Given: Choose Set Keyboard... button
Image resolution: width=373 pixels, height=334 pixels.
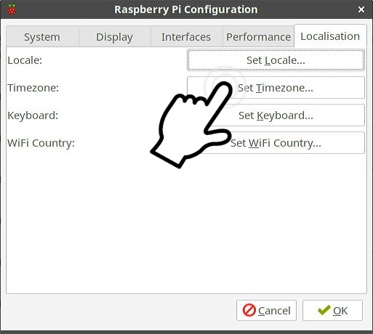Looking at the screenshot, I should [276, 115].
